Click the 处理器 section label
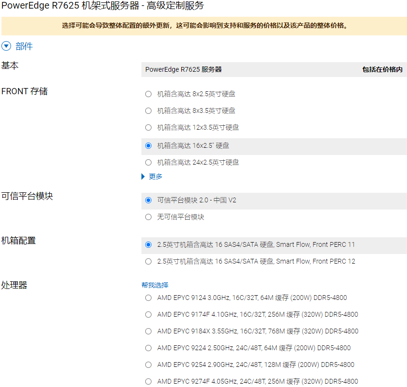Image resolution: width=407 pixels, height=387 pixels. click(x=14, y=285)
